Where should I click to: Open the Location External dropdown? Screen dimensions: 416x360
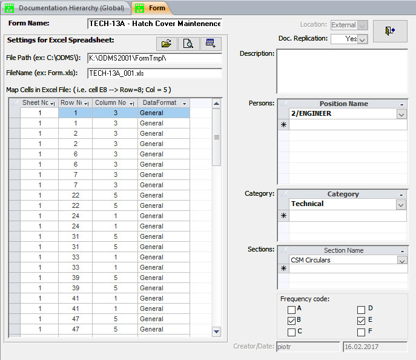click(362, 25)
